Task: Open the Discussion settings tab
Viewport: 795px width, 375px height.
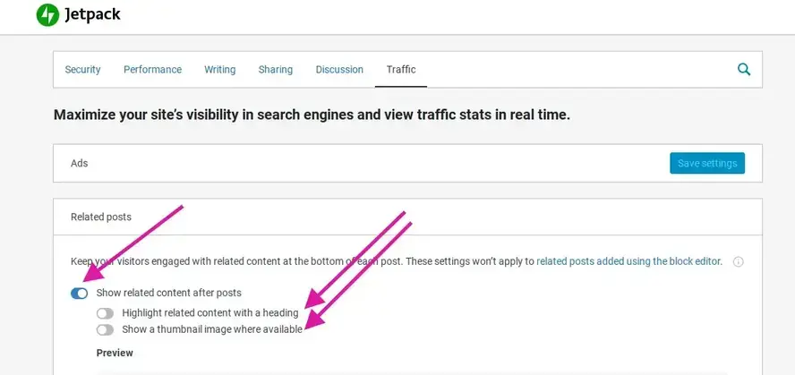Action: [x=339, y=70]
